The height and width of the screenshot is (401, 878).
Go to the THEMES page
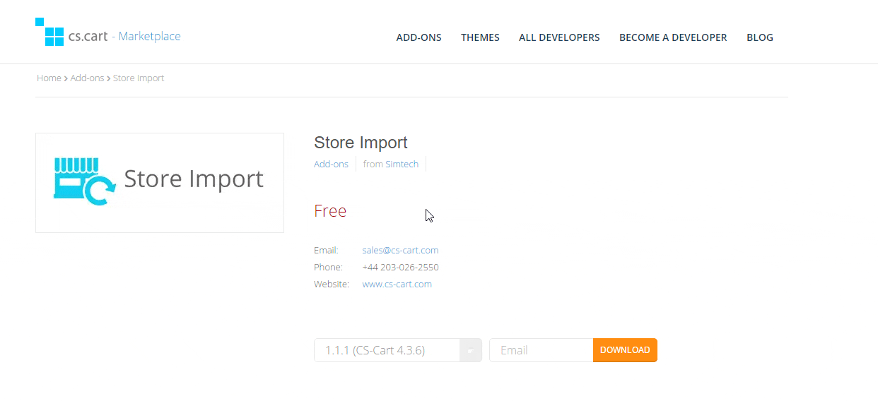click(x=480, y=37)
